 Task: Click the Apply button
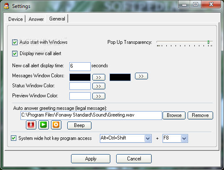91,159
